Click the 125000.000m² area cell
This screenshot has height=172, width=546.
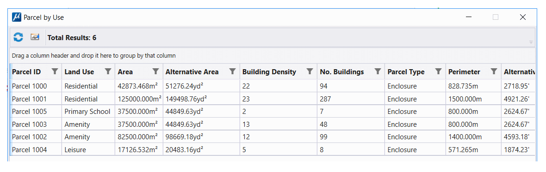coord(139,99)
